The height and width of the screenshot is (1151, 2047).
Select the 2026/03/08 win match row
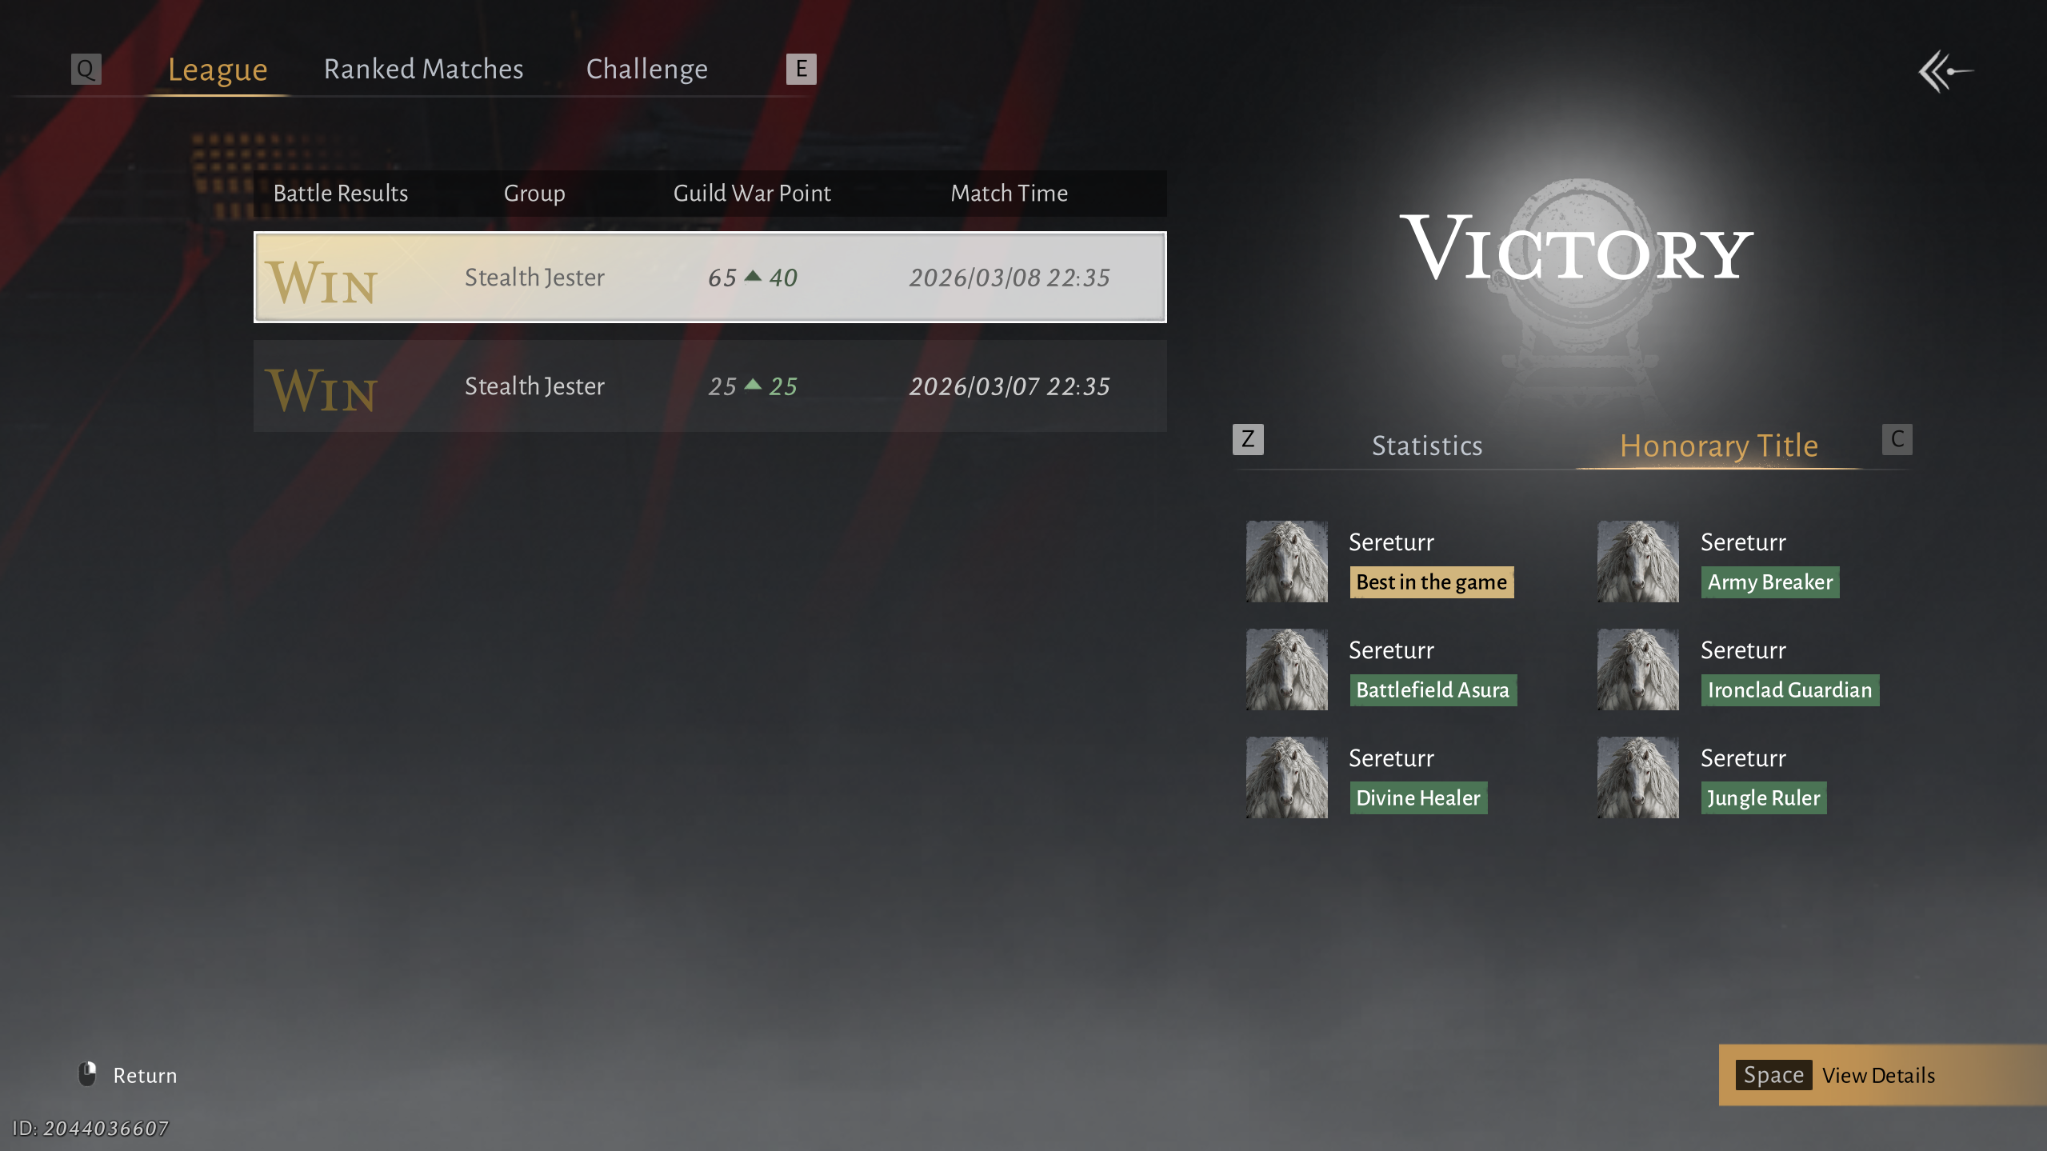pos(710,278)
